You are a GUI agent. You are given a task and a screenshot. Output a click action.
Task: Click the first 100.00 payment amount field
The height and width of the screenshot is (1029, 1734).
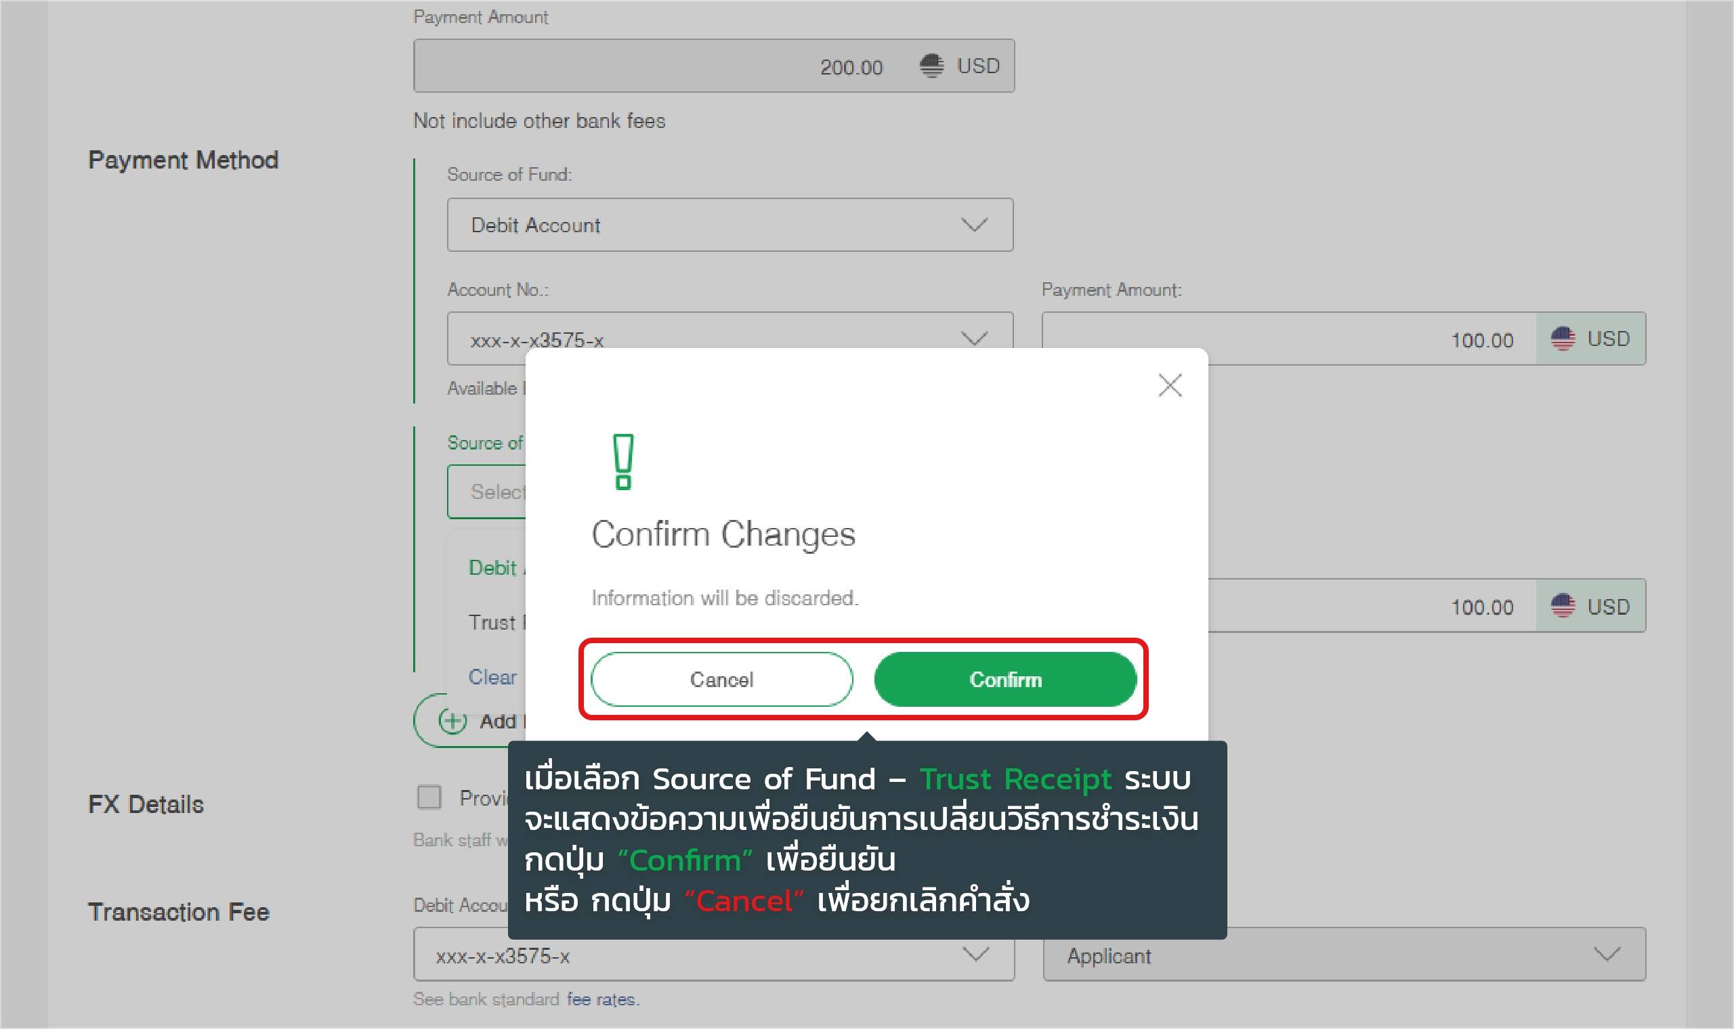coord(1343,338)
